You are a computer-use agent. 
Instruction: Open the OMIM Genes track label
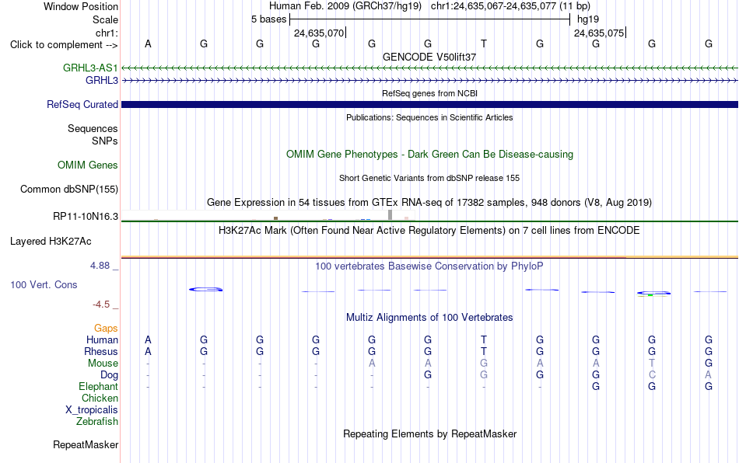87,165
